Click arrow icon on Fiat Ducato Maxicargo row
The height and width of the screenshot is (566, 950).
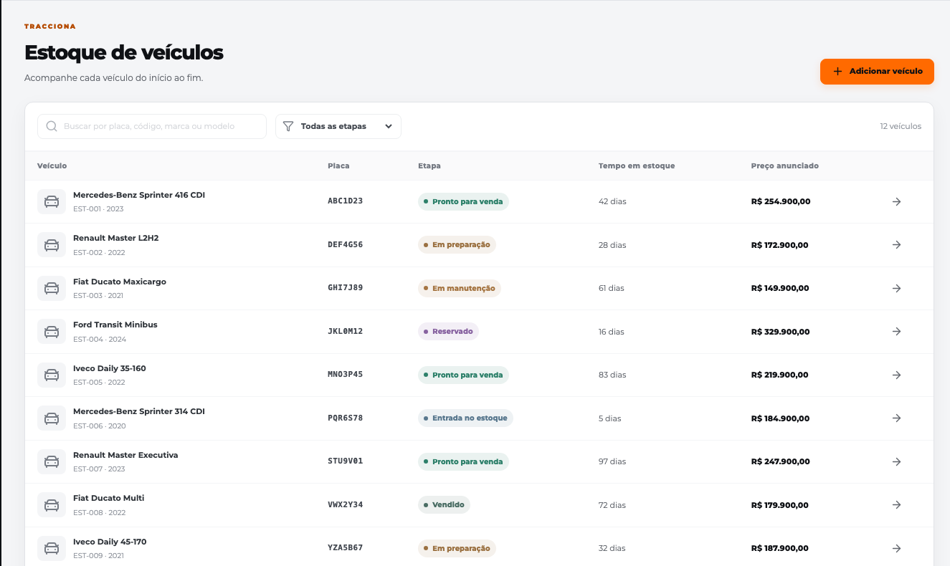(x=896, y=288)
